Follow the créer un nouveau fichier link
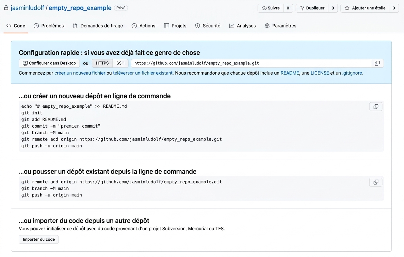 click(x=80, y=73)
